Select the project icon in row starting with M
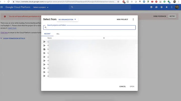Image resolution: width=181 pixels, height=101 pixels. tap(44, 64)
